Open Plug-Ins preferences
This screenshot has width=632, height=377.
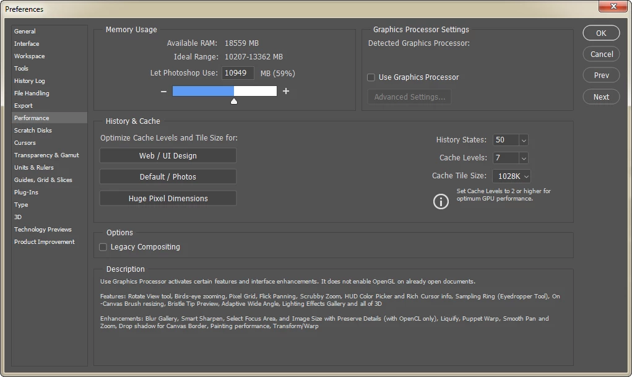click(49, 193)
